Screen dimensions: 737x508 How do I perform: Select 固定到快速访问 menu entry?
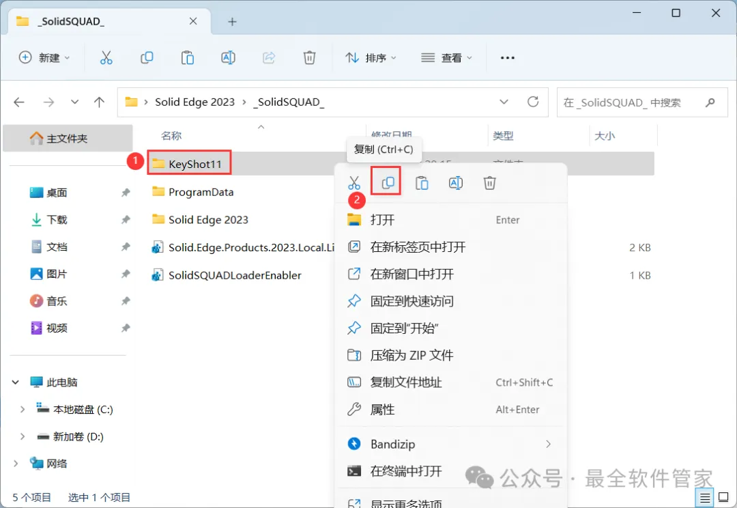click(452, 301)
